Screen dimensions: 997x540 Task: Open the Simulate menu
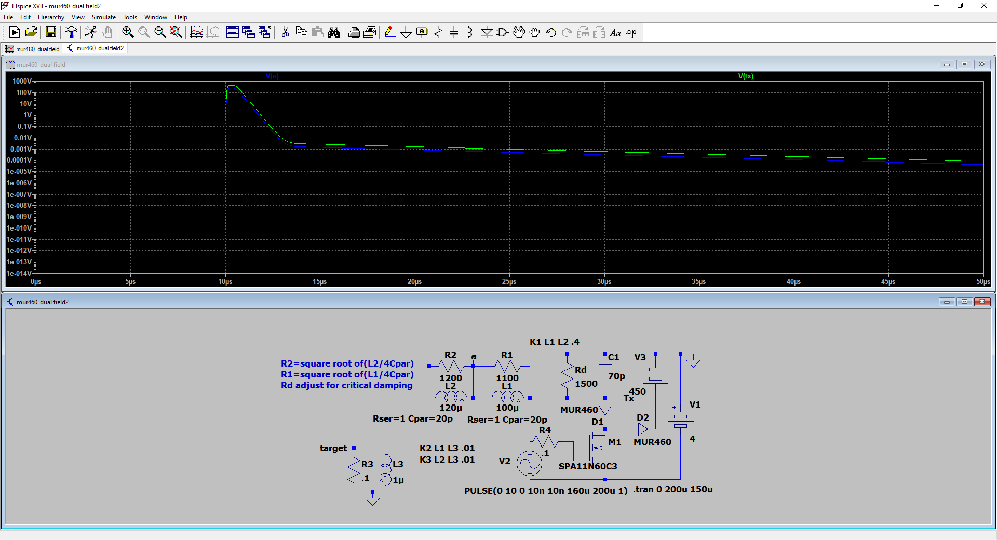click(x=103, y=17)
